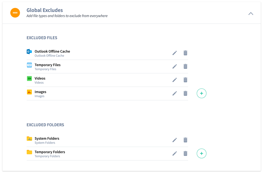Delete the Outlook Offline Cache exclusion

[185, 53]
